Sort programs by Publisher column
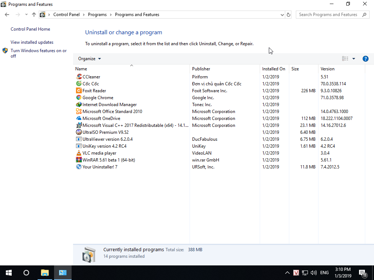 tap(201, 69)
